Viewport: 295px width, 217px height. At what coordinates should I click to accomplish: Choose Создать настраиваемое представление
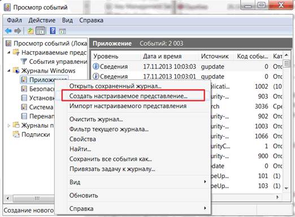pyautogui.click(x=133, y=96)
